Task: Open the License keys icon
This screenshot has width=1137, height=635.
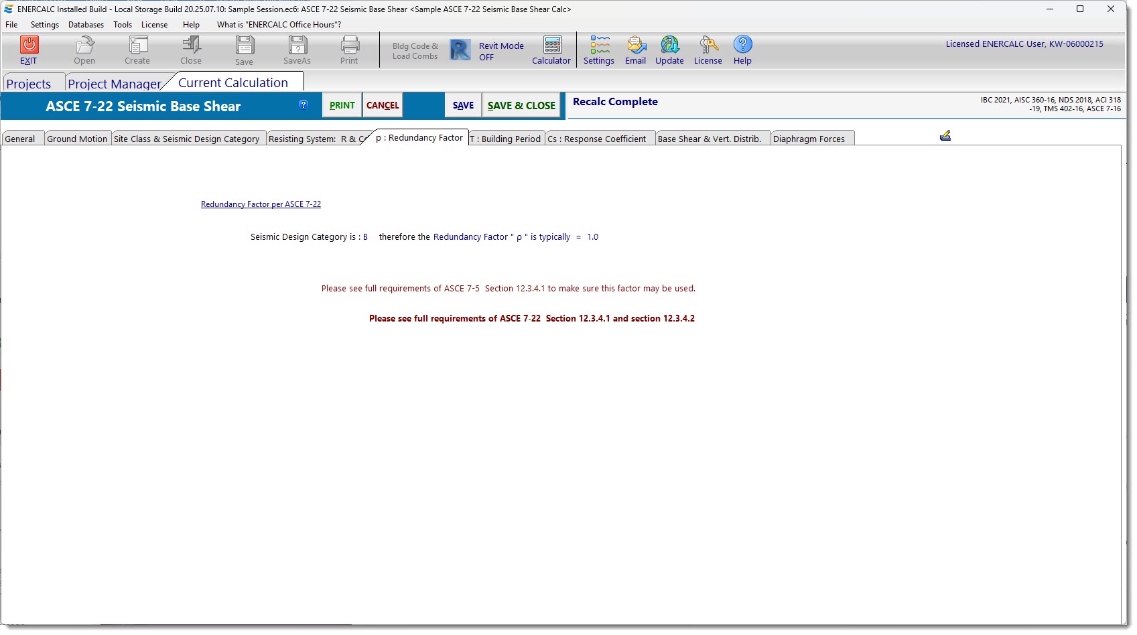Action: coord(708,46)
